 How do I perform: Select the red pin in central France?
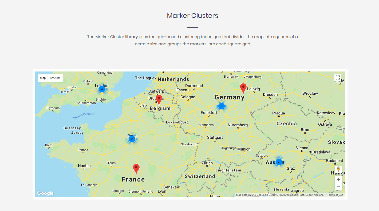[136, 168]
